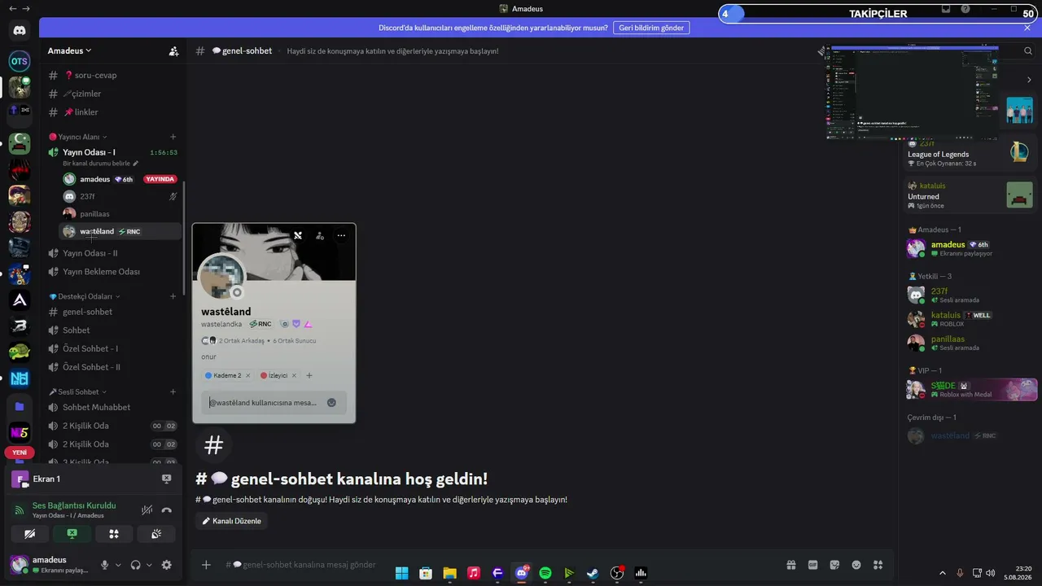
Task: Invite people to Amadeus server icon
Action: coord(173,50)
